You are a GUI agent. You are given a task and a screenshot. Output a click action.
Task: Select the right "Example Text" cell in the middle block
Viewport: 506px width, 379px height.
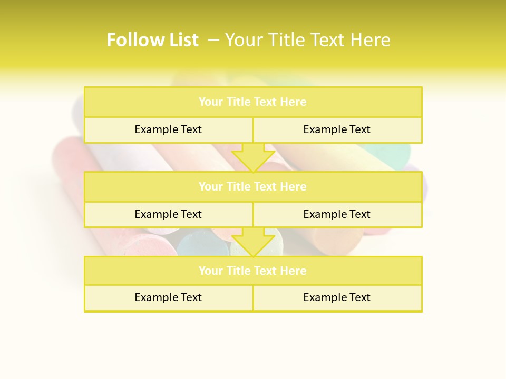pos(337,214)
